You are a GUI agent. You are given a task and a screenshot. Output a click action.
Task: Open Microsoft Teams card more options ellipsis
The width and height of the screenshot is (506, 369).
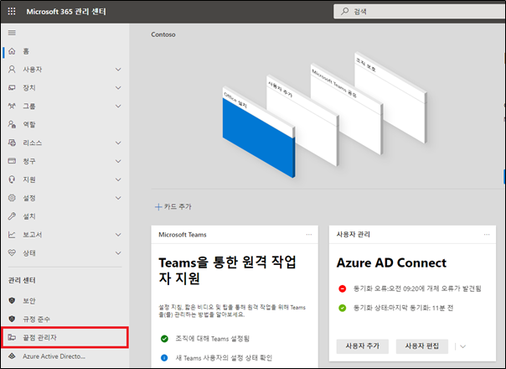coord(309,235)
